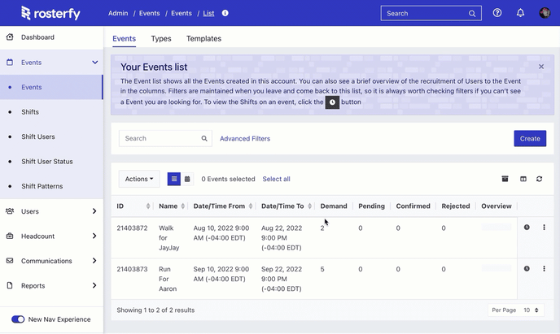Viewport: 560px width, 334px height.
Task: Click the Communications envelope icon
Action: pos(10,261)
